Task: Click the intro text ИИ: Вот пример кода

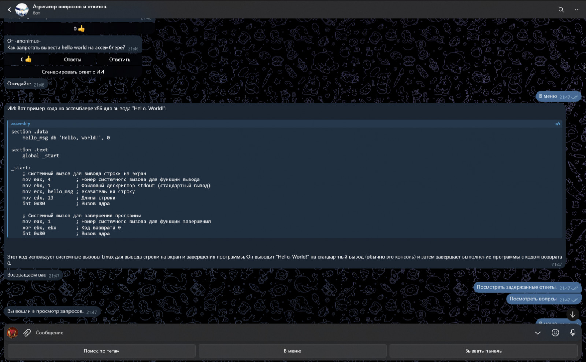Action: click(x=87, y=109)
